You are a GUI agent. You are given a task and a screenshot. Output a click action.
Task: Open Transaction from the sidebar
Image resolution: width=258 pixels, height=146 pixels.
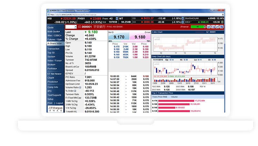click(x=53, y=49)
